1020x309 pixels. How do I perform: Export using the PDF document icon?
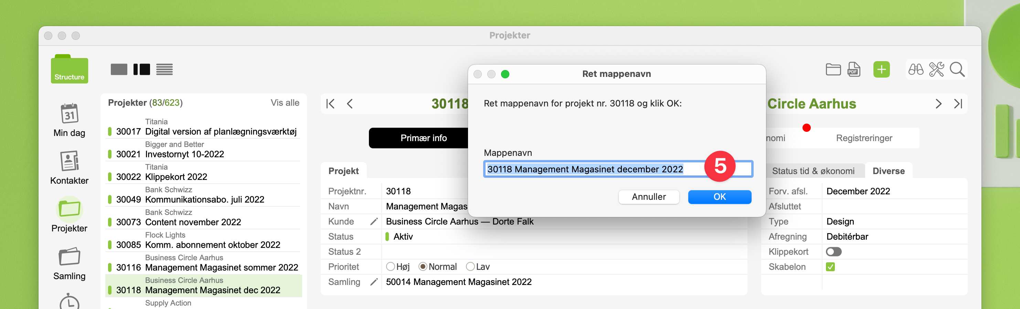click(854, 70)
